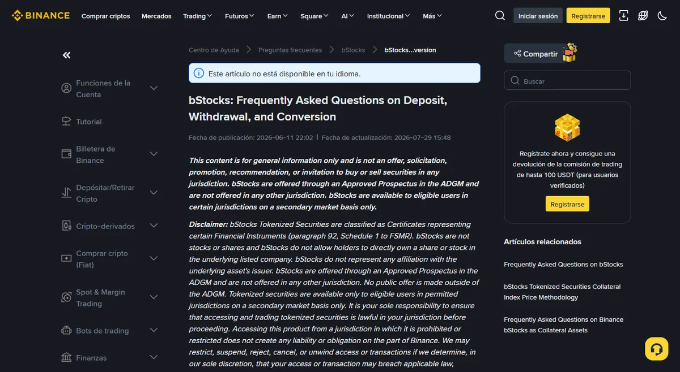Click the Iniciar sesión button
Screen dimensions: 680x372
[538, 16]
